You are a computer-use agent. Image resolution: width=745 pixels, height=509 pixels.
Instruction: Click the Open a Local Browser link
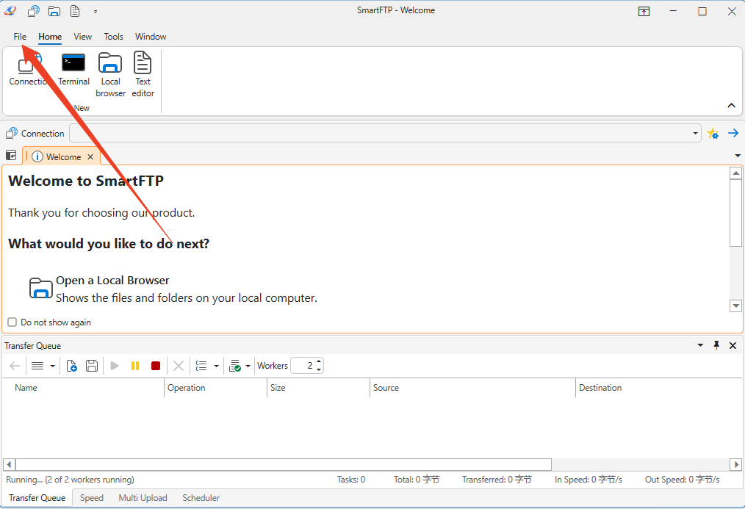(x=112, y=281)
